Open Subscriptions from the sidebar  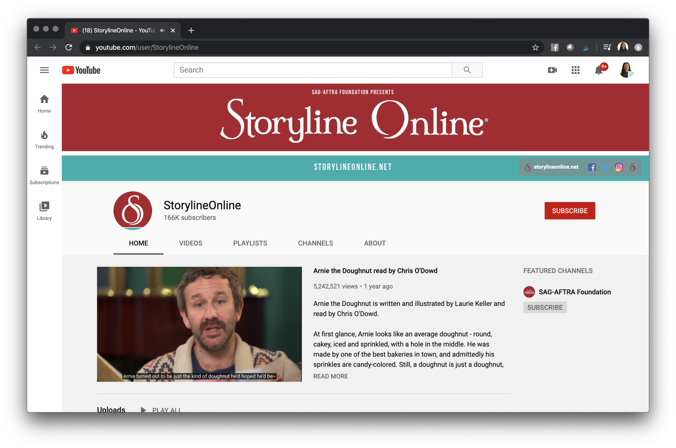[x=44, y=175]
